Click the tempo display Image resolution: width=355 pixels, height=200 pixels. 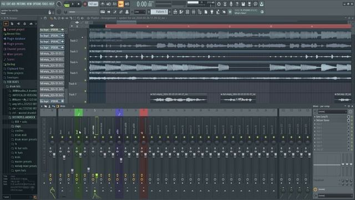coord(93,4)
